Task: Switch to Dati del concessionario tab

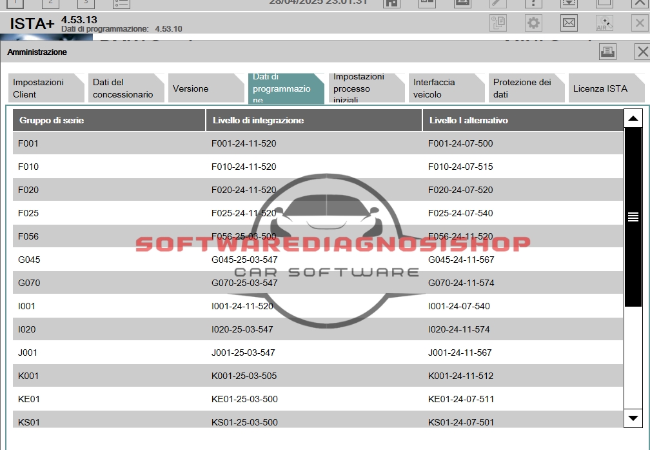Action: (x=126, y=88)
